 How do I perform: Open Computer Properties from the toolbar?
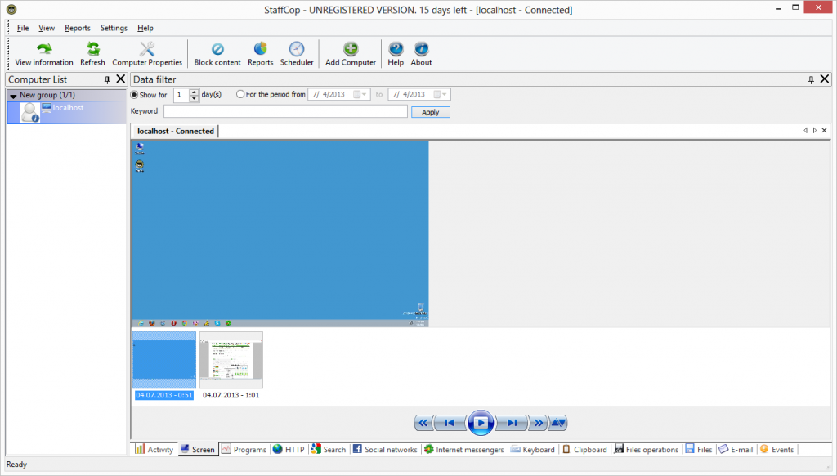[147, 50]
